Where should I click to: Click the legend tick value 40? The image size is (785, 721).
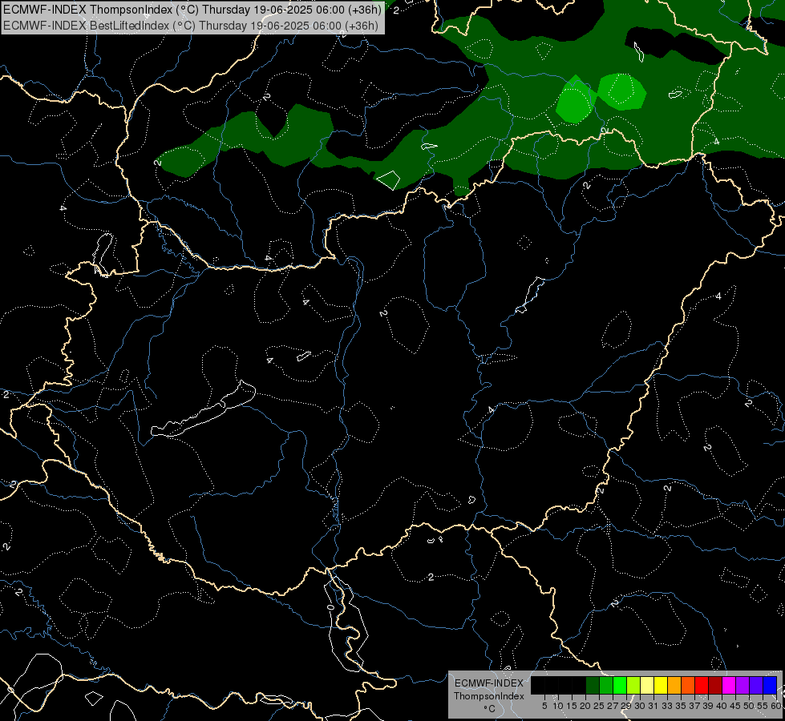tap(722, 706)
